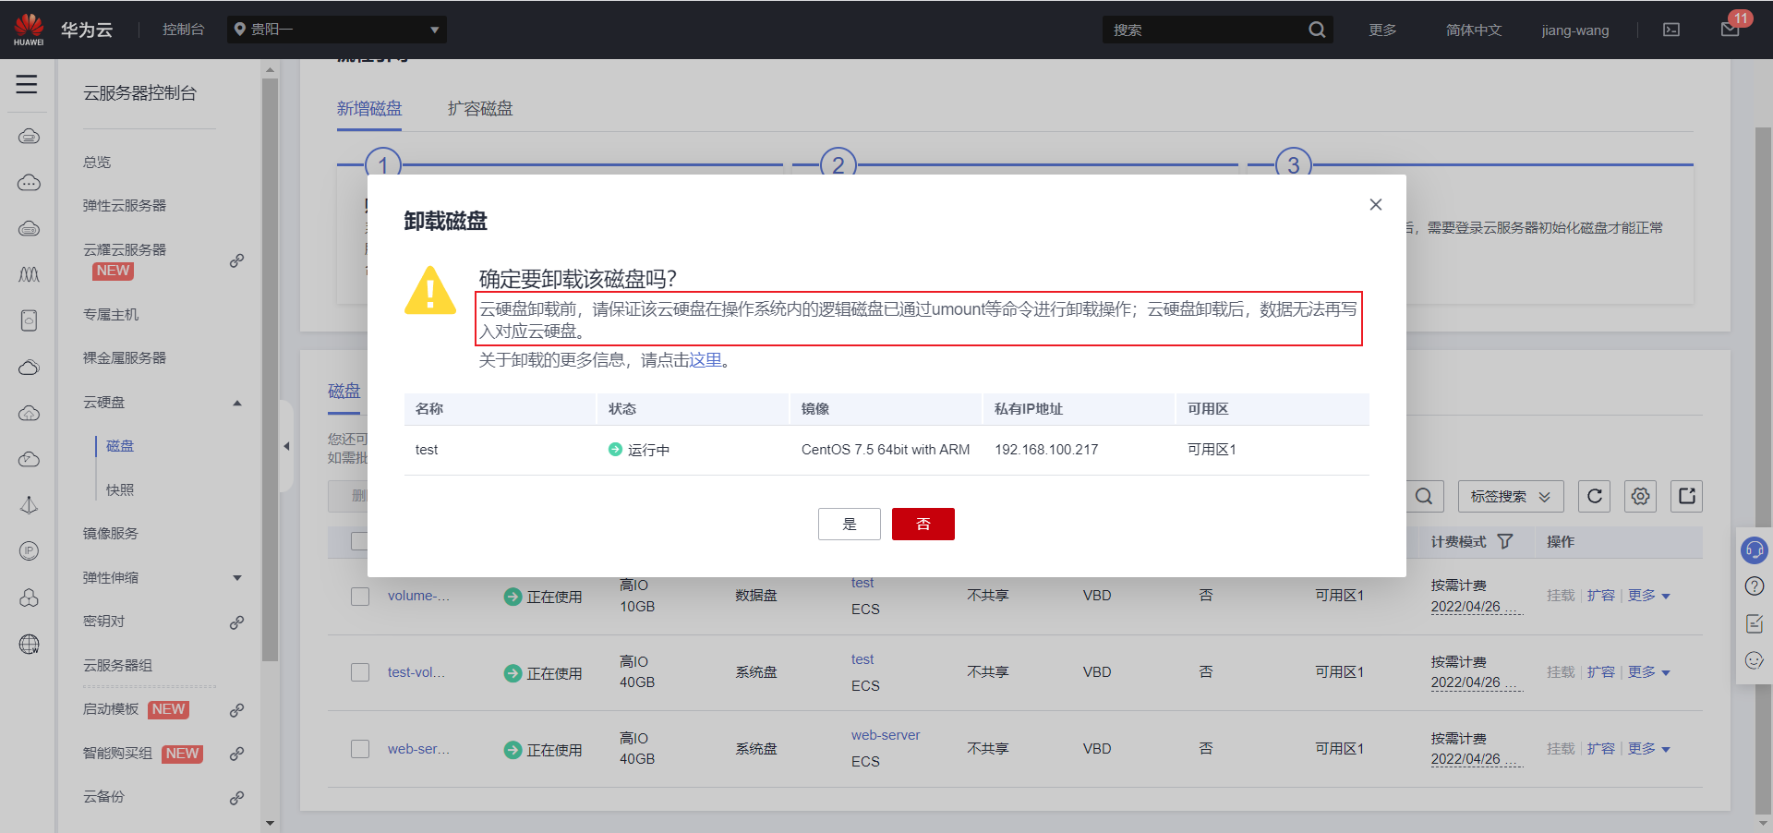Select 总览 in the sidebar

pos(97,163)
